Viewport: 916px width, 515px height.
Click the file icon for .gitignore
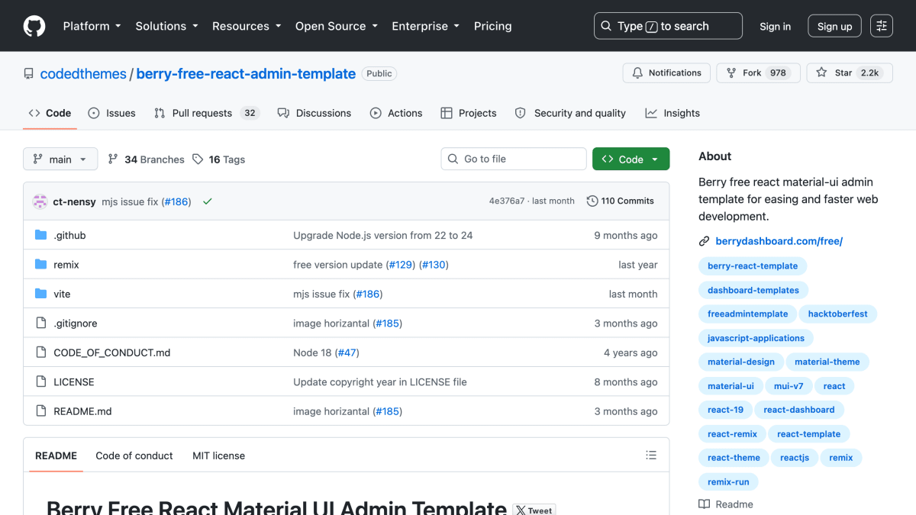click(x=41, y=323)
